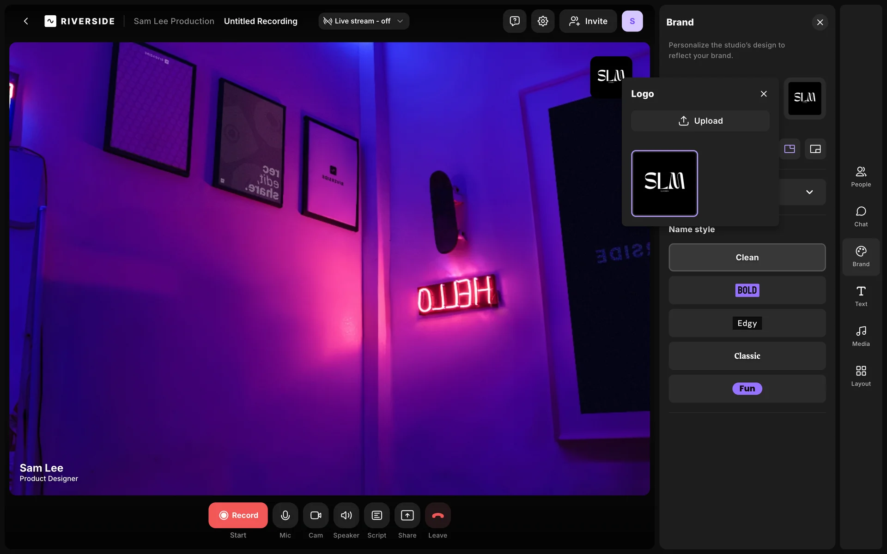Toggle the Cam button

tap(316, 515)
